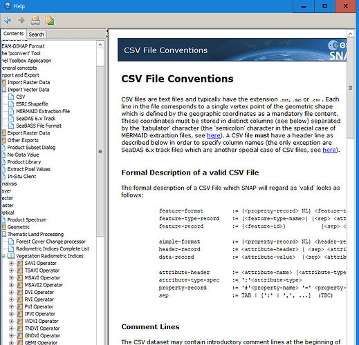Select Import Raster Data entry

click(x=28, y=82)
